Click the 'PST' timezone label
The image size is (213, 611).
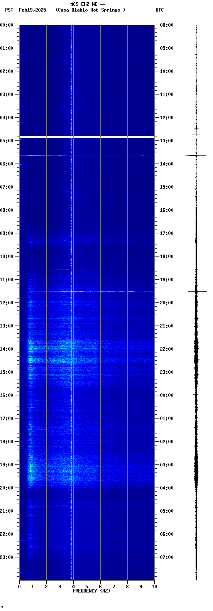9,10
